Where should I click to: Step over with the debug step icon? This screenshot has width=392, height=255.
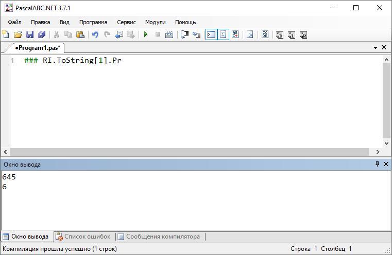184,34
